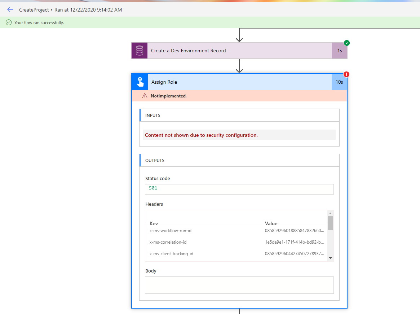Click the workflow run id value 08585929601888...

(295, 231)
